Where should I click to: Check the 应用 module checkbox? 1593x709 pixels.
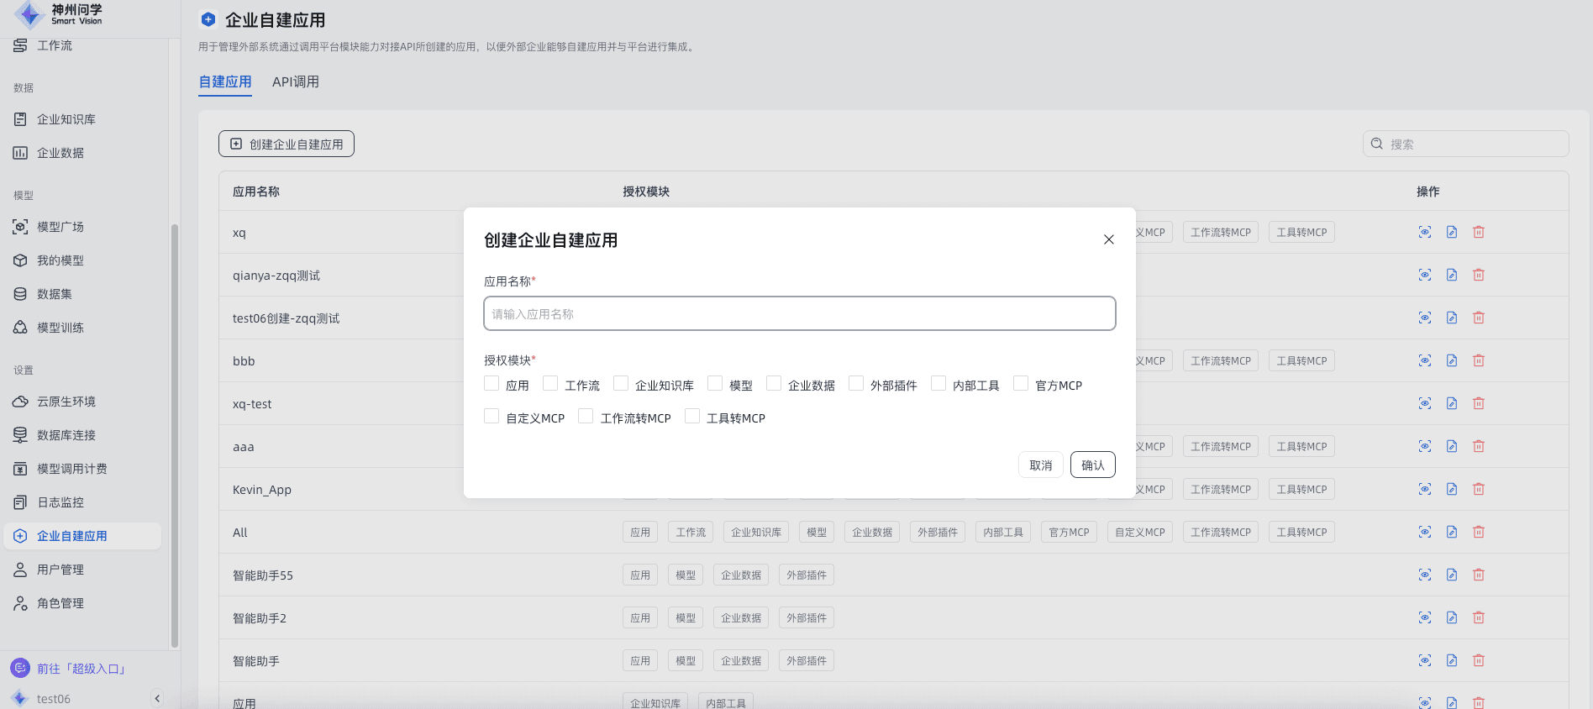(x=492, y=384)
